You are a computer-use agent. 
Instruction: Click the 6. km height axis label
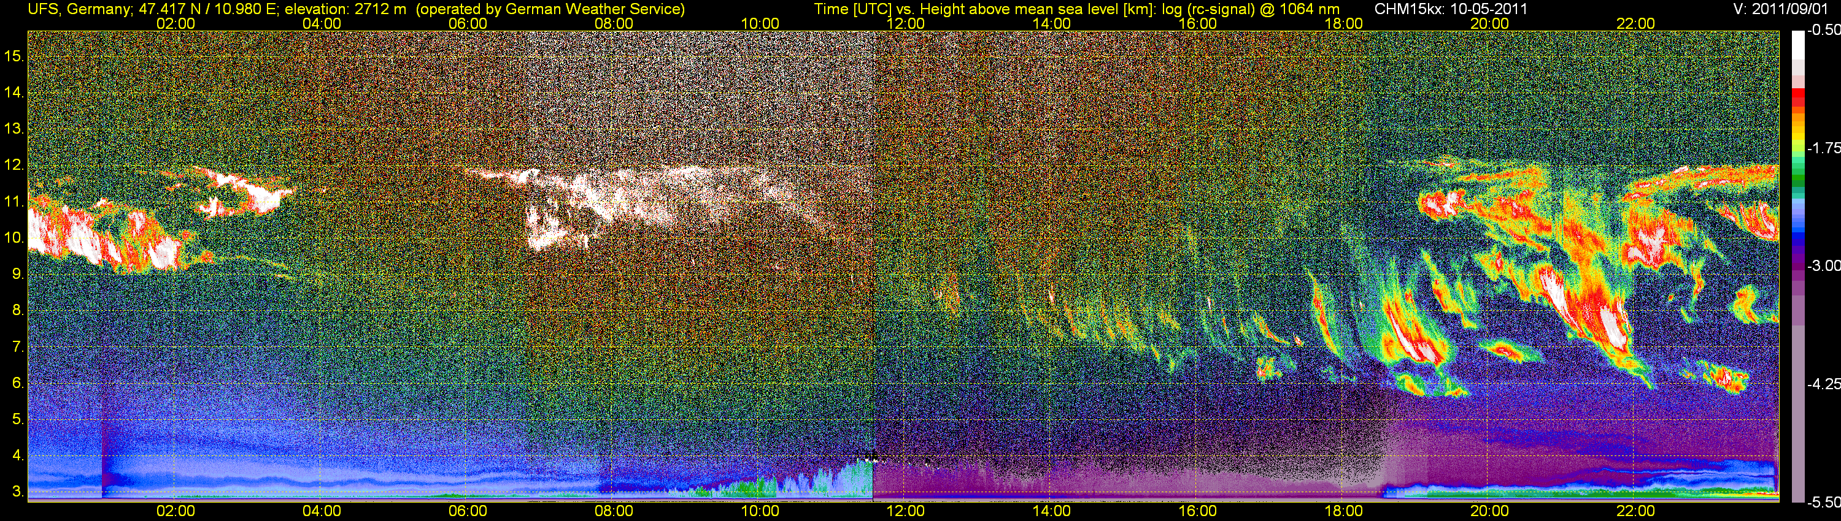click(18, 383)
